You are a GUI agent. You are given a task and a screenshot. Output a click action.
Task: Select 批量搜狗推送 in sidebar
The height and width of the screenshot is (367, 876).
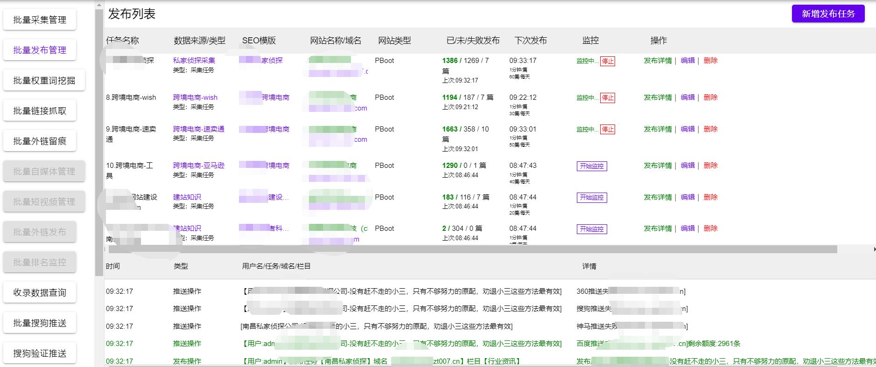pyautogui.click(x=40, y=323)
